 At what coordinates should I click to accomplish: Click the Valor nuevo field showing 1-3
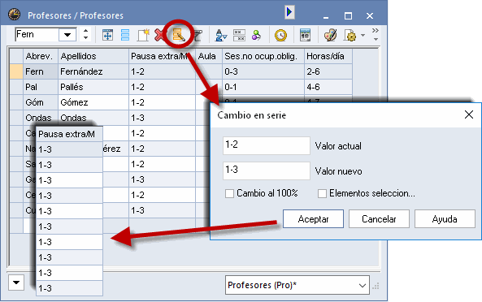click(x=267, y=170)
